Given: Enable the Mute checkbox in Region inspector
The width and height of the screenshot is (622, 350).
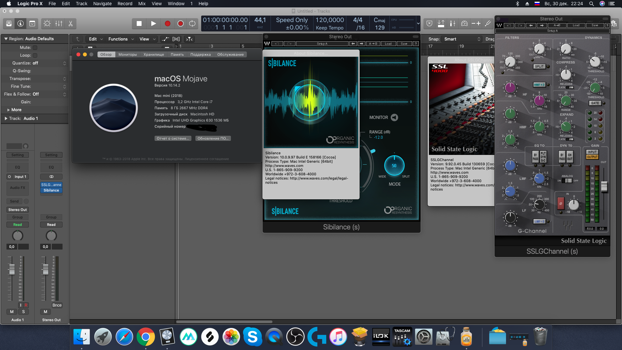Looking at the screenshot, I should point(35,48).
